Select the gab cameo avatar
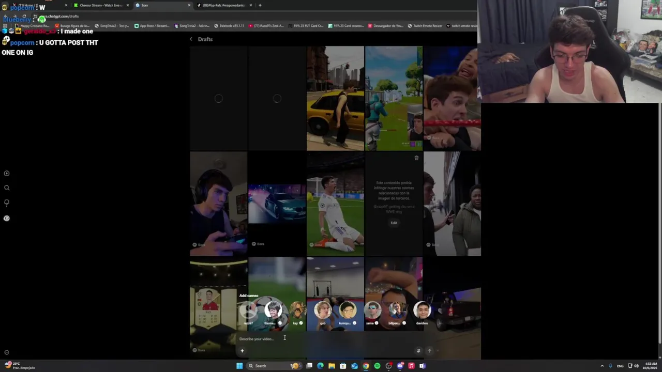The image size is (662, 372). (x=323, y=311)
